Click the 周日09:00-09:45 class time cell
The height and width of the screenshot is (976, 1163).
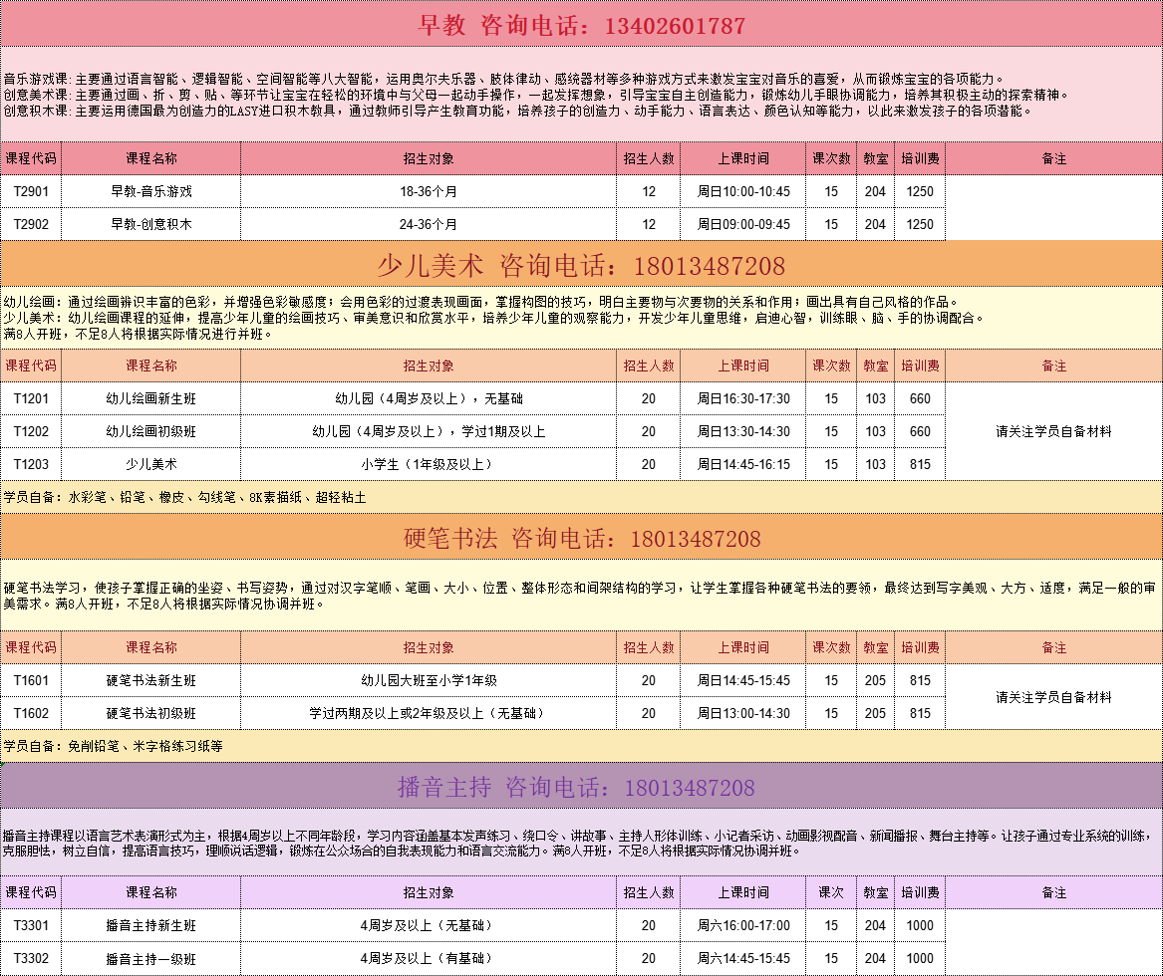point(743,224)
